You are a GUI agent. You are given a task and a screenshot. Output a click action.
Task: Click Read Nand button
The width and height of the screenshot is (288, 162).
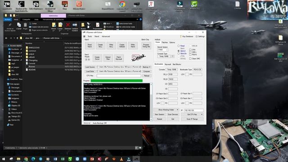(x=90, y=45)
